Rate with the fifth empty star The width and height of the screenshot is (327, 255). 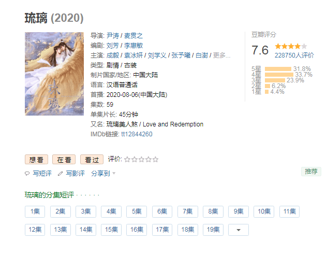point(155,160)
